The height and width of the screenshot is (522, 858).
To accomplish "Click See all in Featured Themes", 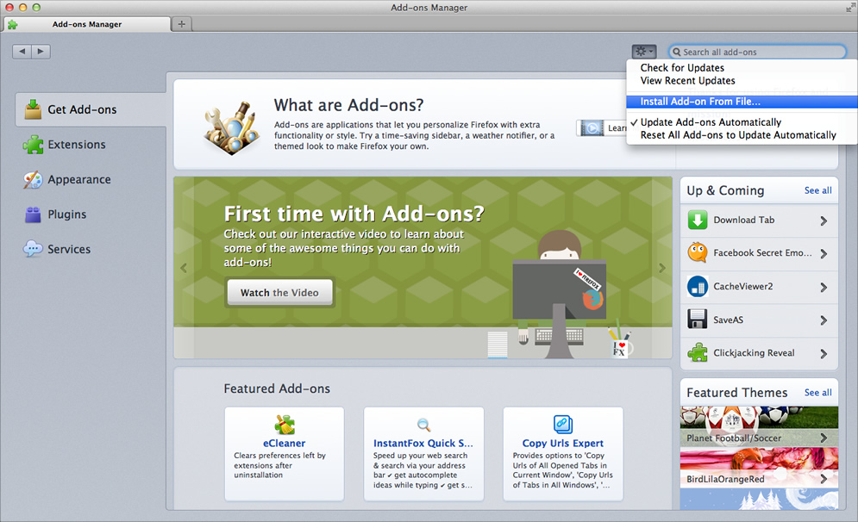I will 818,393.
